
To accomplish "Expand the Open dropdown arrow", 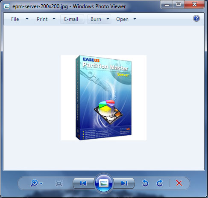I will point(135,19).
